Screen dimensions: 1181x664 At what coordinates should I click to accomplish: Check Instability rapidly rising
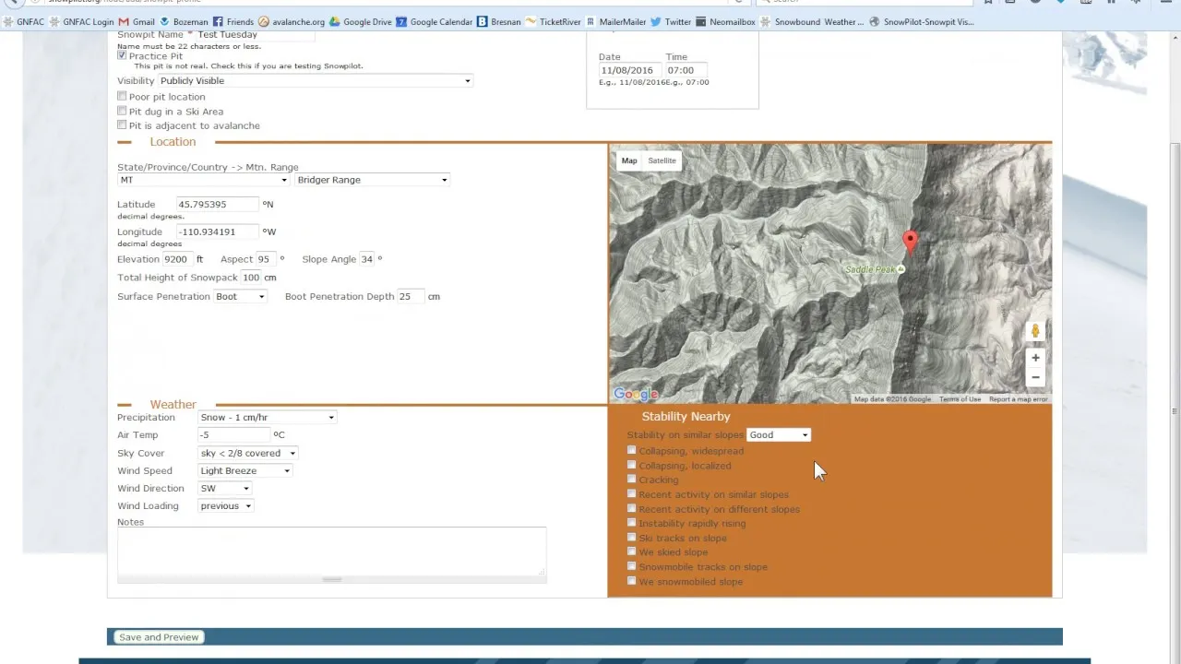tap(632, 522)
